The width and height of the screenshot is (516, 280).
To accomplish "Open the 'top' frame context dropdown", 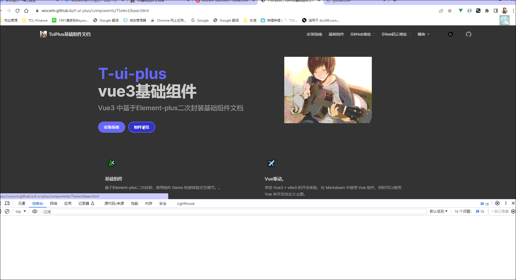I will [x=20, y=211].
